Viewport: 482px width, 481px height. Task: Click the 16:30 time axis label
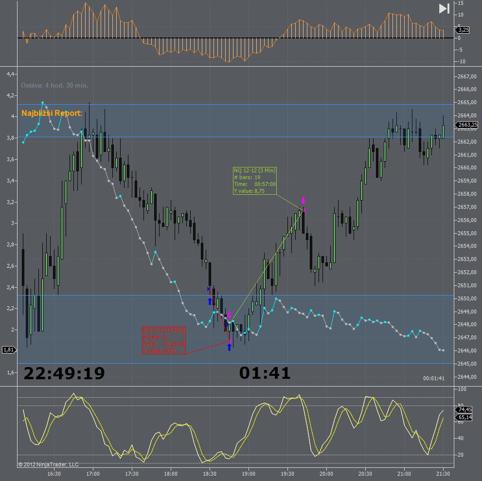pos(54,474)
